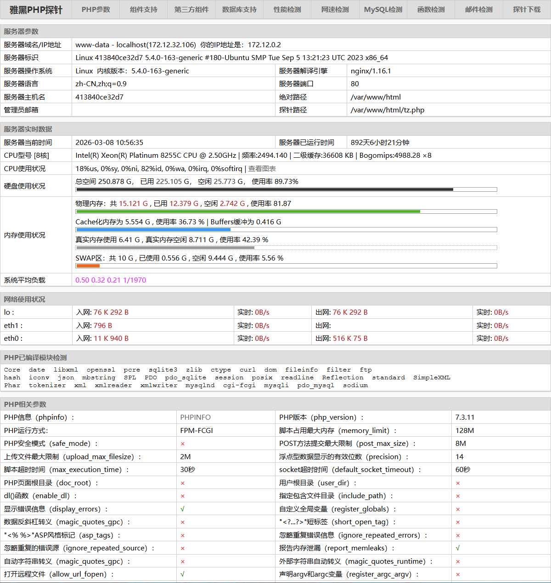Click the display_errors green check mark
551x583 pixels.
pos(182,509)
